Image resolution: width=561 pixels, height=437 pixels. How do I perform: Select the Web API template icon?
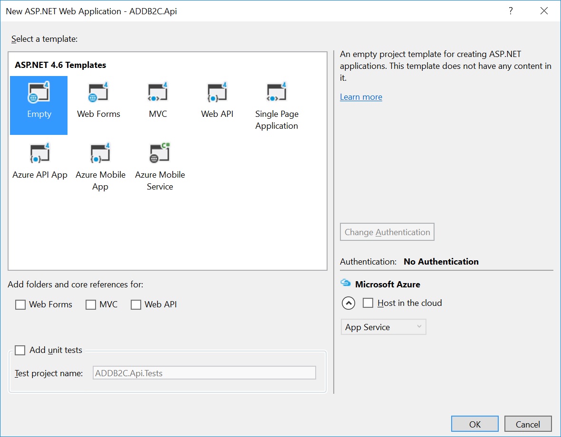pyautogui.click(x=217, y=93)
